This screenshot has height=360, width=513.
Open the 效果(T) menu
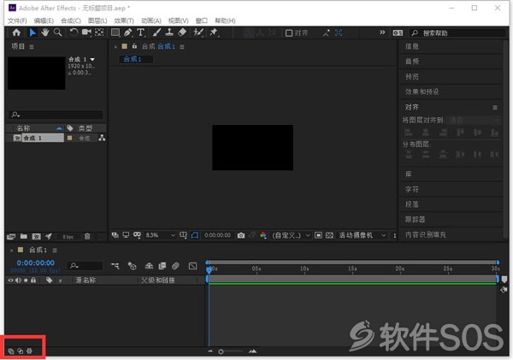124,21
